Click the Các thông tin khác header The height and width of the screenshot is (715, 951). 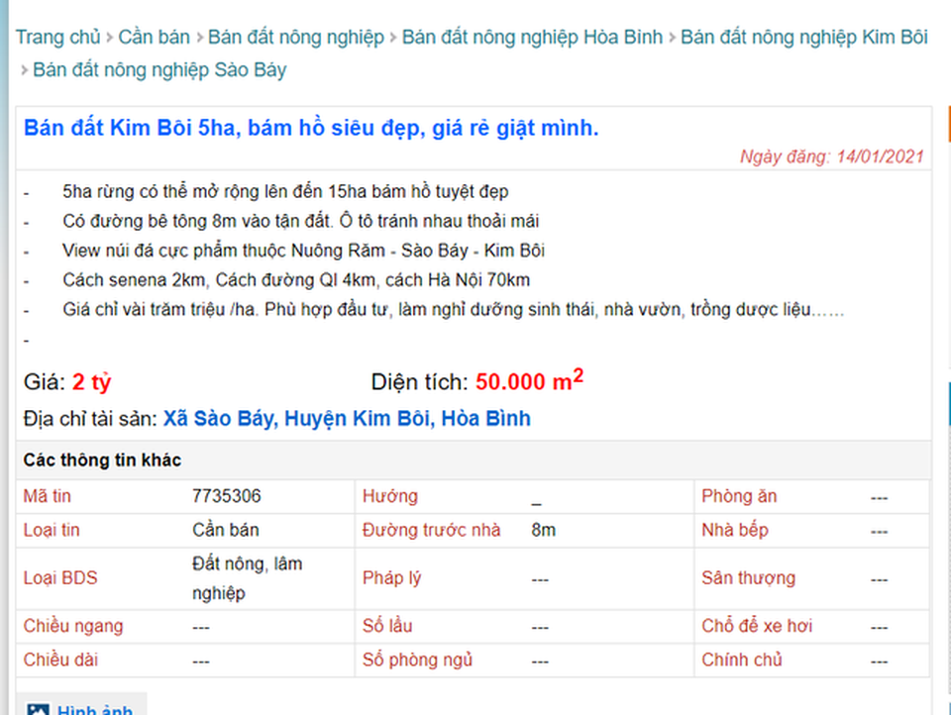click(102, 460)
